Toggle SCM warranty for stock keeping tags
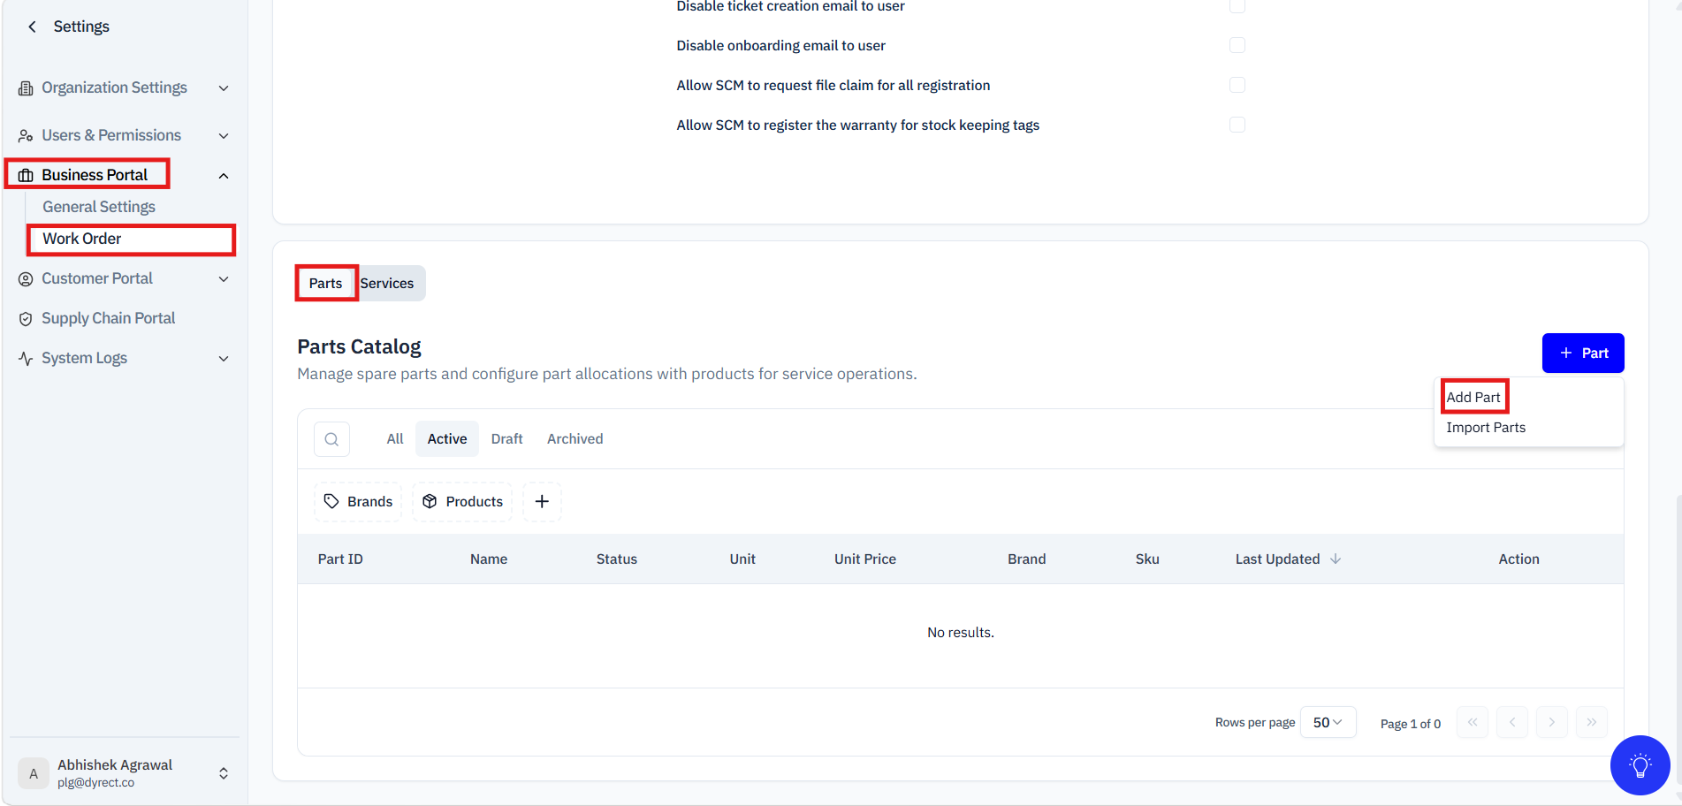 (x=1237, y=125)
